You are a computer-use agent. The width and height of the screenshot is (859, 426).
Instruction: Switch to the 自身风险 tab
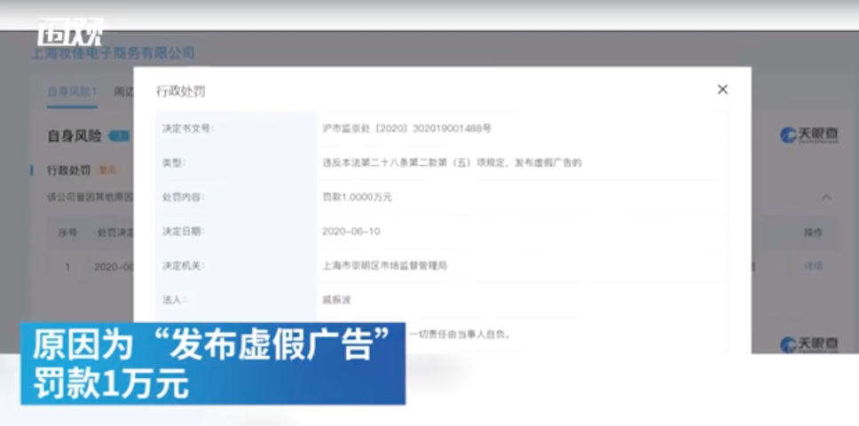coord(72,91)
